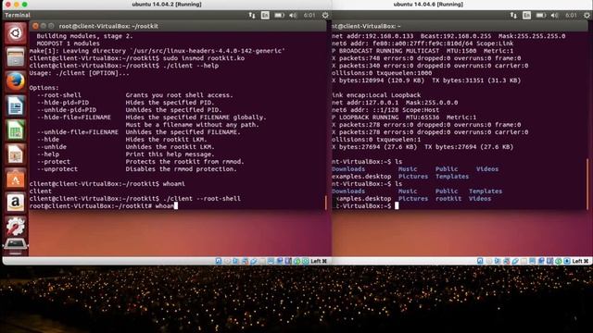
Task: Open System Settings from the dock
Action: 16,226
